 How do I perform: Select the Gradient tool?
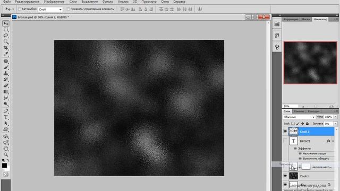(6, 92)
